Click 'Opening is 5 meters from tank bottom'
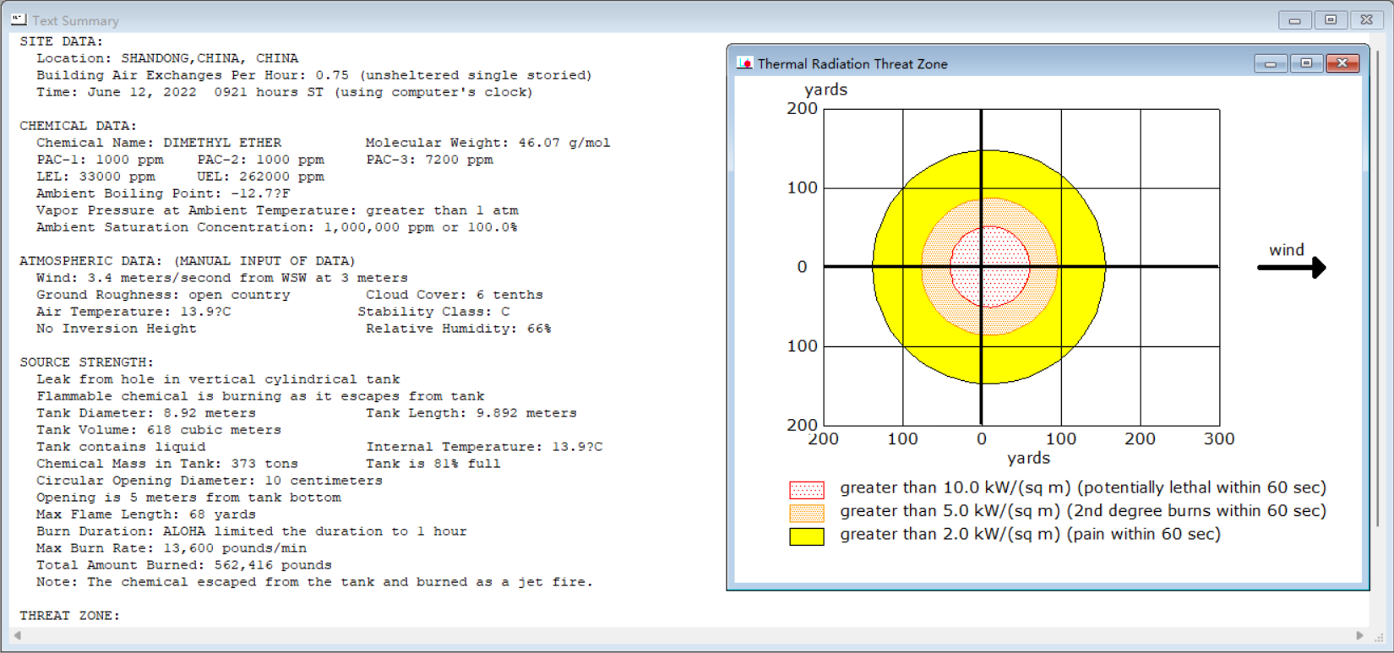1394x653 pixels. 188,498
